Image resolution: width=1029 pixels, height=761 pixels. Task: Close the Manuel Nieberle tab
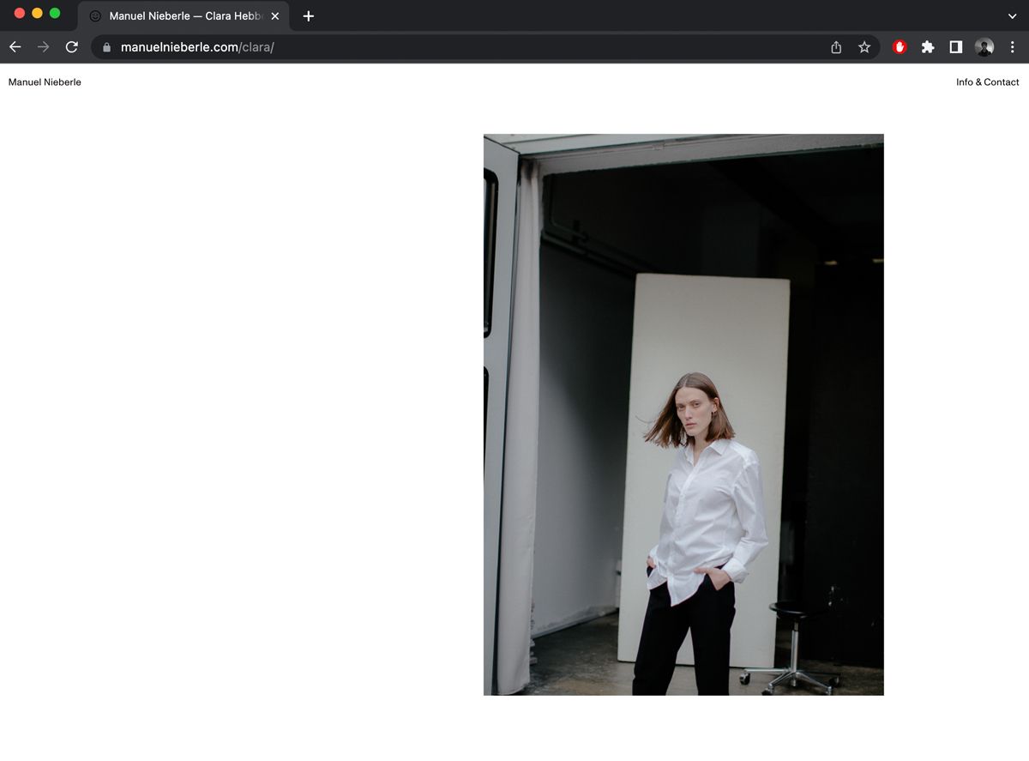point(275,16)
